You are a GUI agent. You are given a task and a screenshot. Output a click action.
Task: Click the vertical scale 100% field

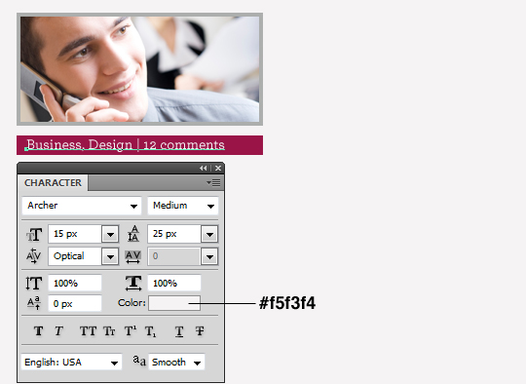pos(75,283)
